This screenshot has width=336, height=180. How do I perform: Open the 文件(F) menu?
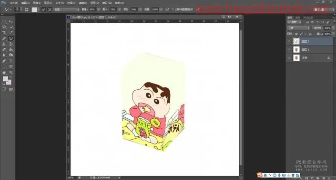tap(14, 3)
